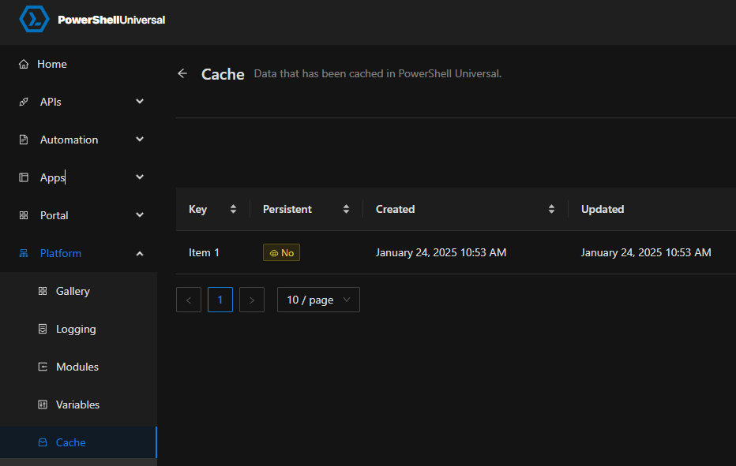Collapse the Platform menu section

tap(140, 254)
